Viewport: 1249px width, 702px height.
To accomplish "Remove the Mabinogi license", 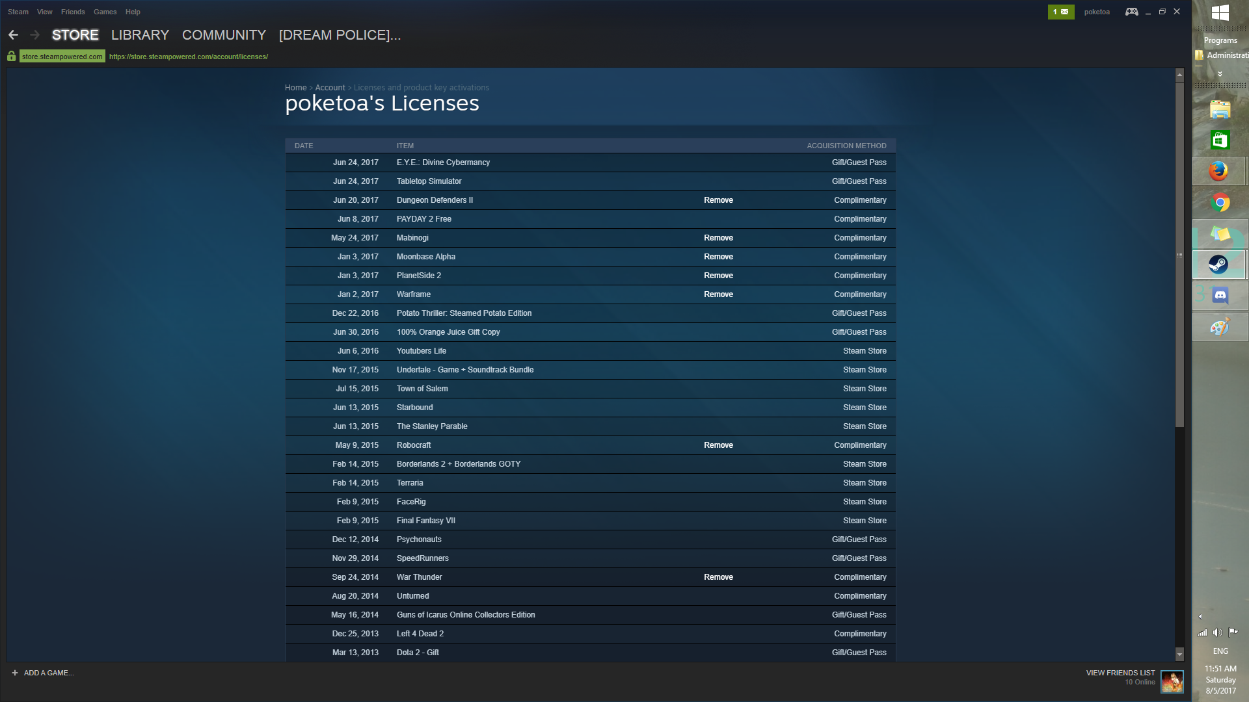I will point(718,238).
